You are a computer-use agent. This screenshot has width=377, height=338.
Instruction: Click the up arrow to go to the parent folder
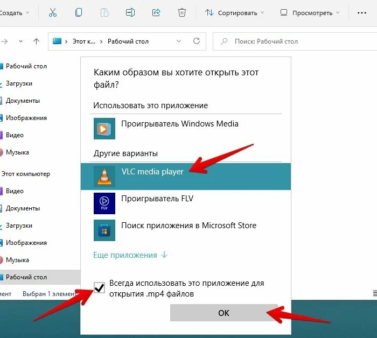click(x=36, y=41)
